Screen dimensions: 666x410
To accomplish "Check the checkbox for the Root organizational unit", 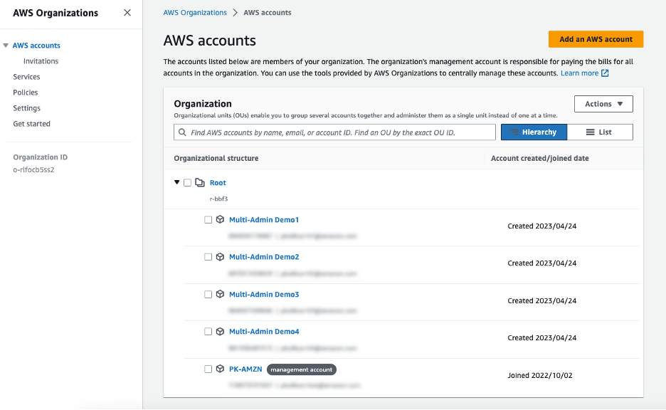I will [x=188, y=182].
